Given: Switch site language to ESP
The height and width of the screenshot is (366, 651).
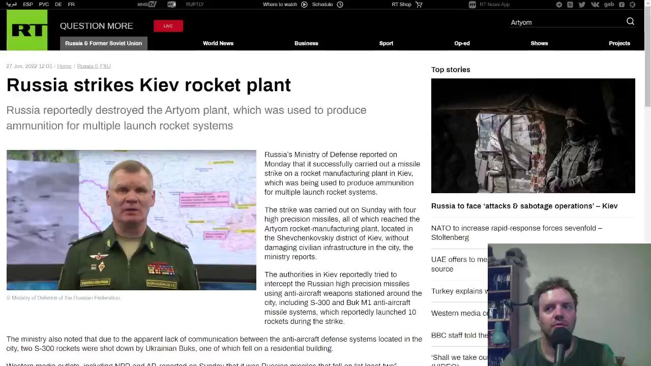Looking at the screenshot, I should [x=28, y=5].
